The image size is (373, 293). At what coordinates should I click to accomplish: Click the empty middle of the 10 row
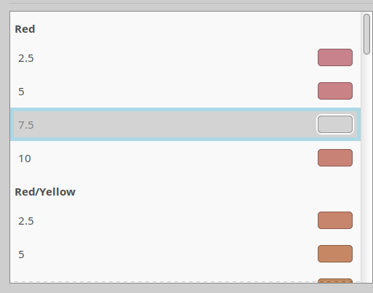coord(175,158)
